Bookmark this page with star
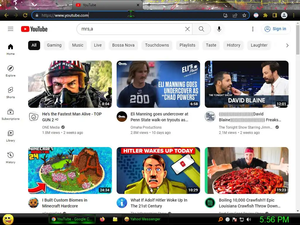 point(244,15)
